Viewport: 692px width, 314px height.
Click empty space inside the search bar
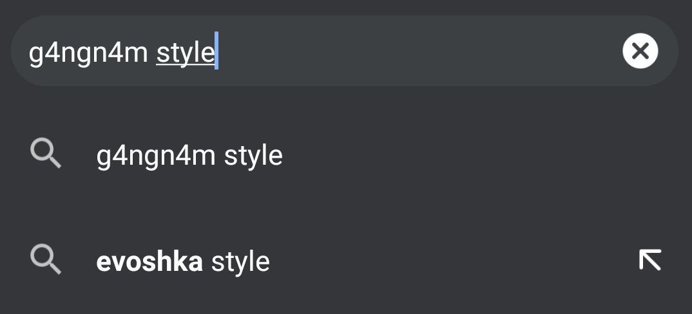click(419, 51)
